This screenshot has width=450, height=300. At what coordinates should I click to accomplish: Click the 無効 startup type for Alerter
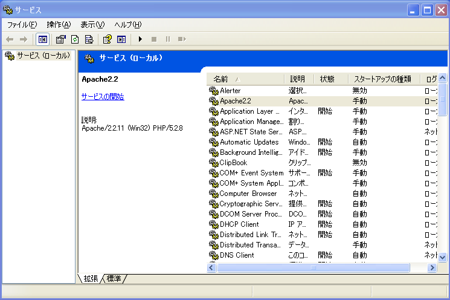coord(359,91)
